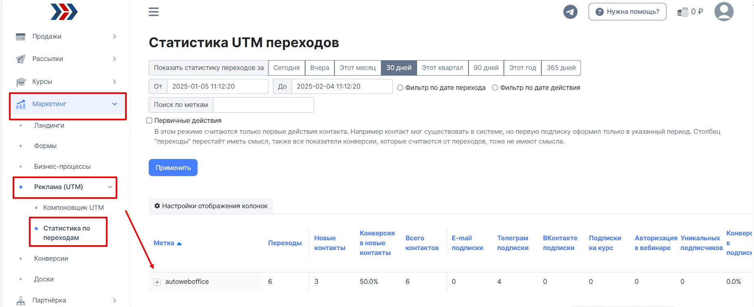
Task: Select the Этот год period tab
Action: coord(523,68)
